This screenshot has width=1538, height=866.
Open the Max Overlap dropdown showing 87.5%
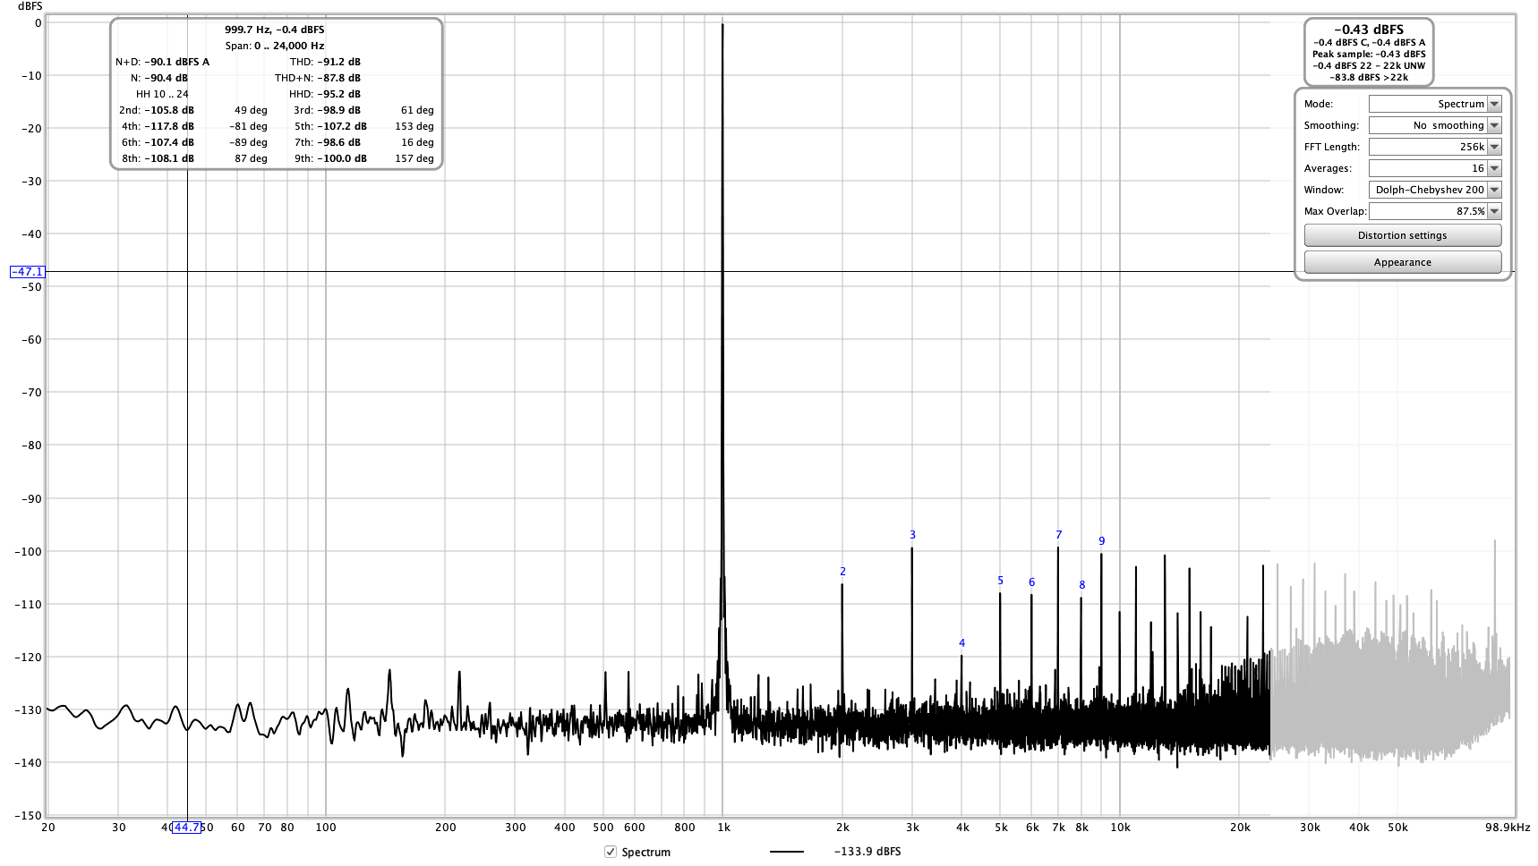tap(1435, 211)
